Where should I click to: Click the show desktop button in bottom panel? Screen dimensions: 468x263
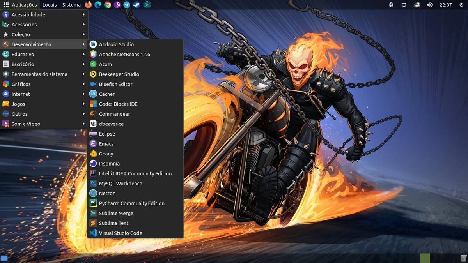click(x=4, y=258)
